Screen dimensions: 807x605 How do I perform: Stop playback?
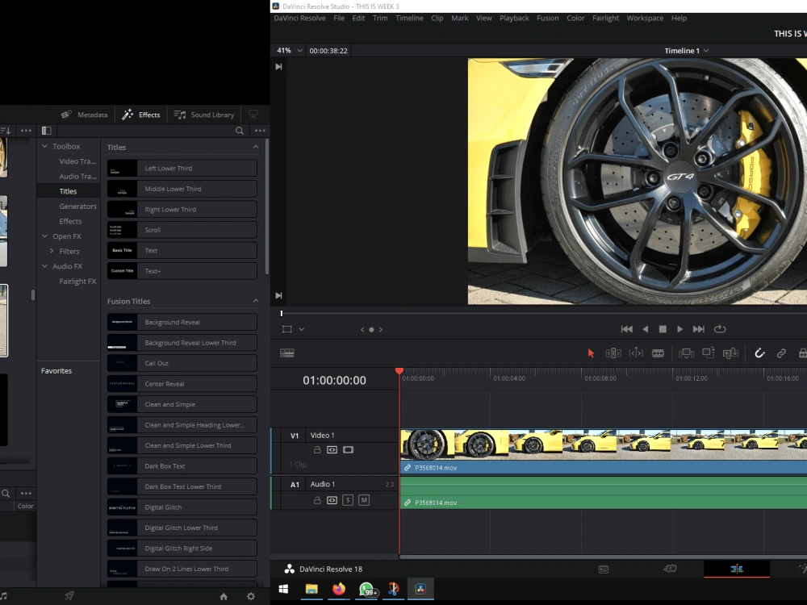click(663, 329)
